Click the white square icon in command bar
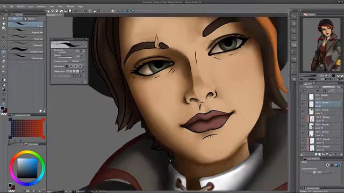The height and width of the screenshot is (193, 344). tap(70, 11)
